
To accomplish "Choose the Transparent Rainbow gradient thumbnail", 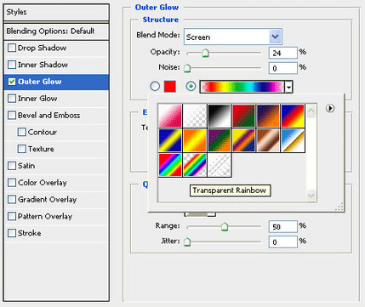I will pyautogui.click(x=195, y=165).
